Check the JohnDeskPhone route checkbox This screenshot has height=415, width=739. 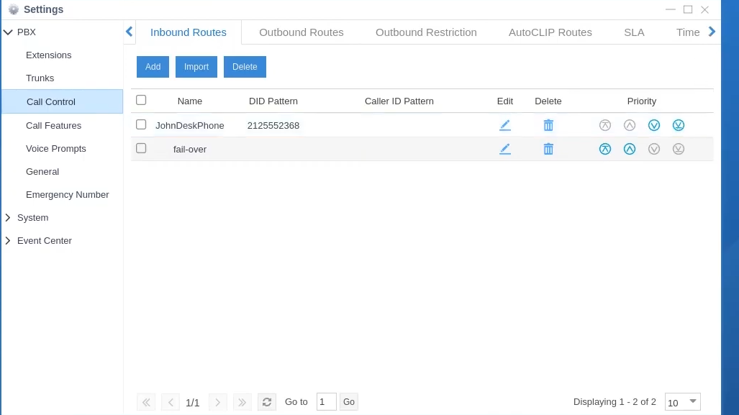click(141, 124)
